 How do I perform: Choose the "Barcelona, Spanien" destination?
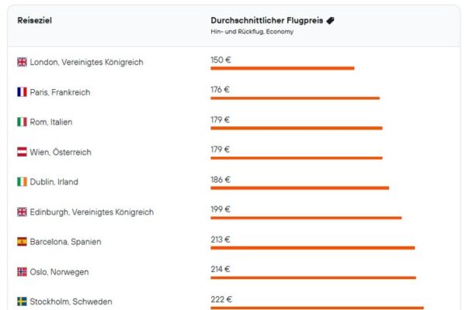point(66,242)
